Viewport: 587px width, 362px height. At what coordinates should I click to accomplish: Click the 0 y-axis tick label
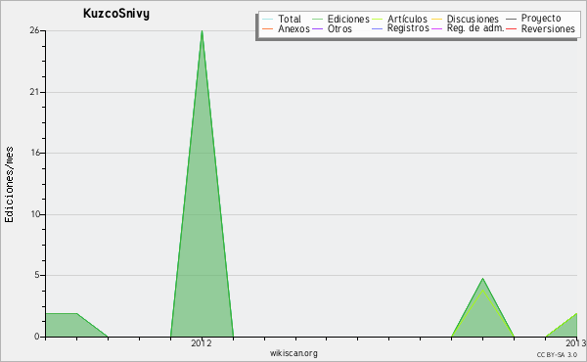[x=37, y=337]
